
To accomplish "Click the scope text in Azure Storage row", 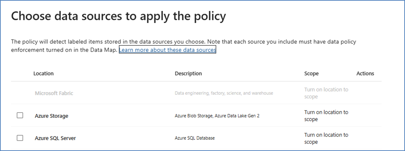I will click(x=326, y=116).
